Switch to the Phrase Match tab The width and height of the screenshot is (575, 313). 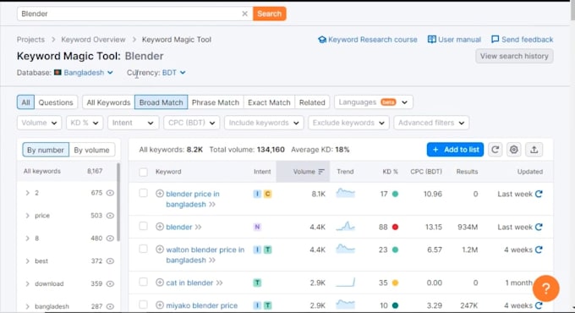[216, 102]
